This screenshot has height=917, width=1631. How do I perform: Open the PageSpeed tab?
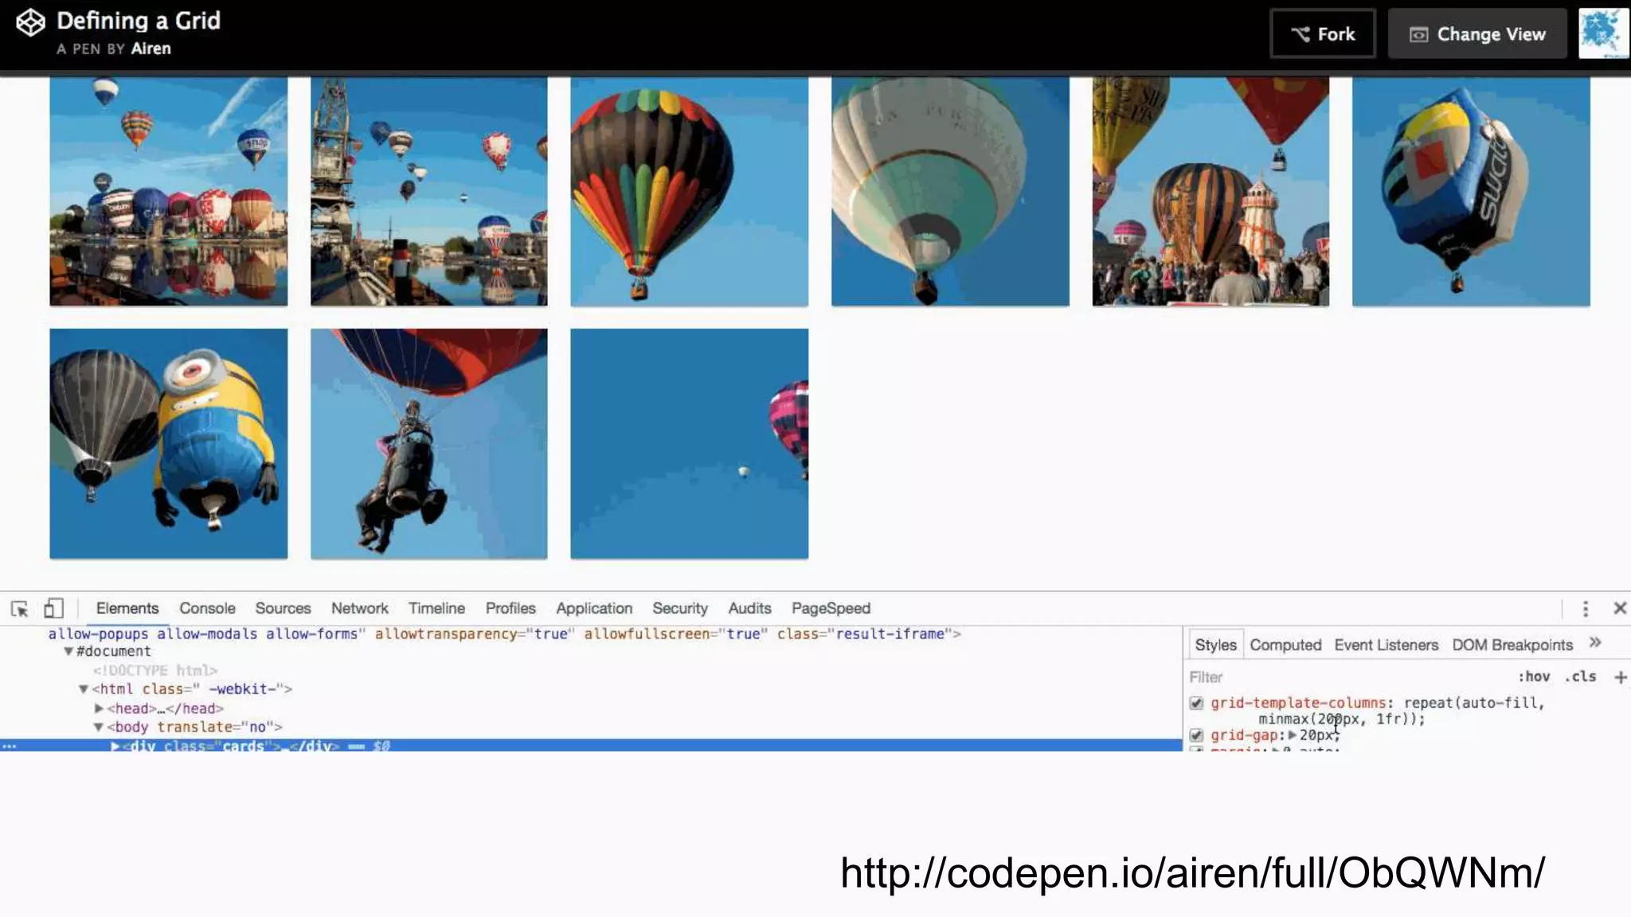click(831, 608)
